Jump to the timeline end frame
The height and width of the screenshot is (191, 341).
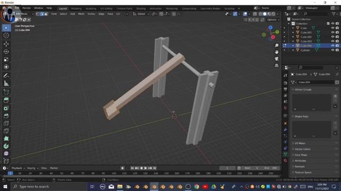click(155, 168)
